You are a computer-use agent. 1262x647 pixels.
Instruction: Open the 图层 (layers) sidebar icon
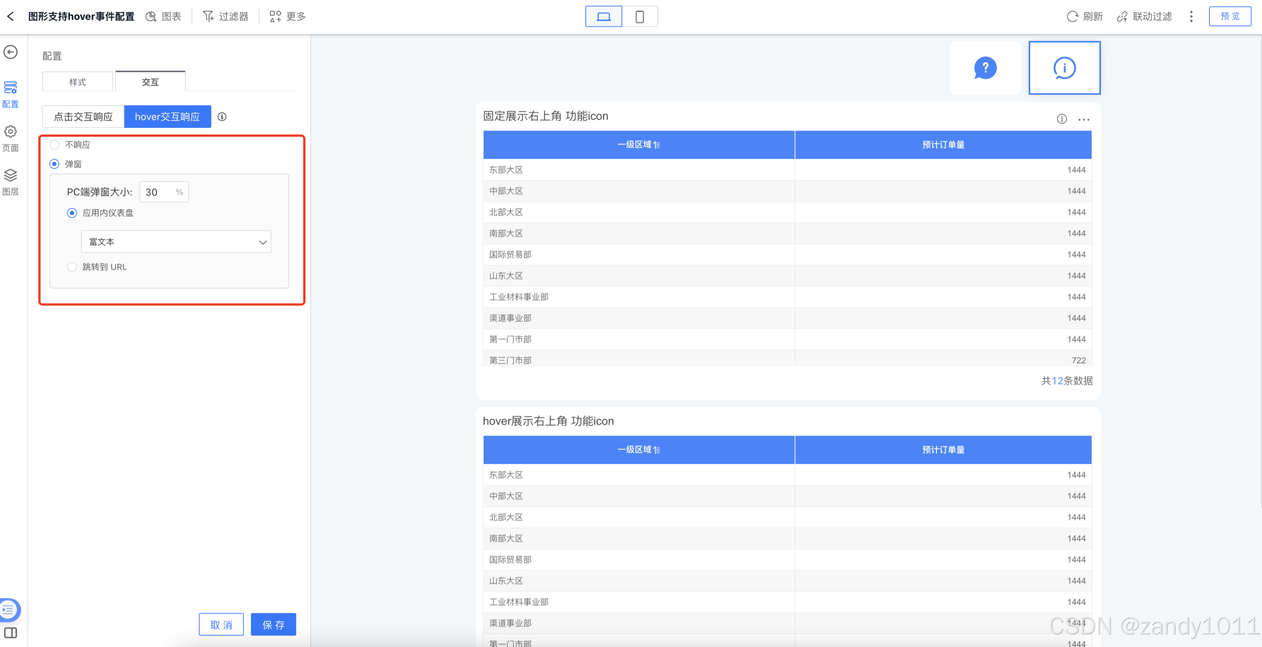click(10, 176)
